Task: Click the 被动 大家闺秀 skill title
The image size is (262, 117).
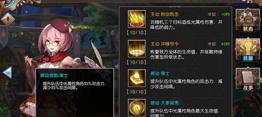Action: pyautogui.click(x=164, y=103)
